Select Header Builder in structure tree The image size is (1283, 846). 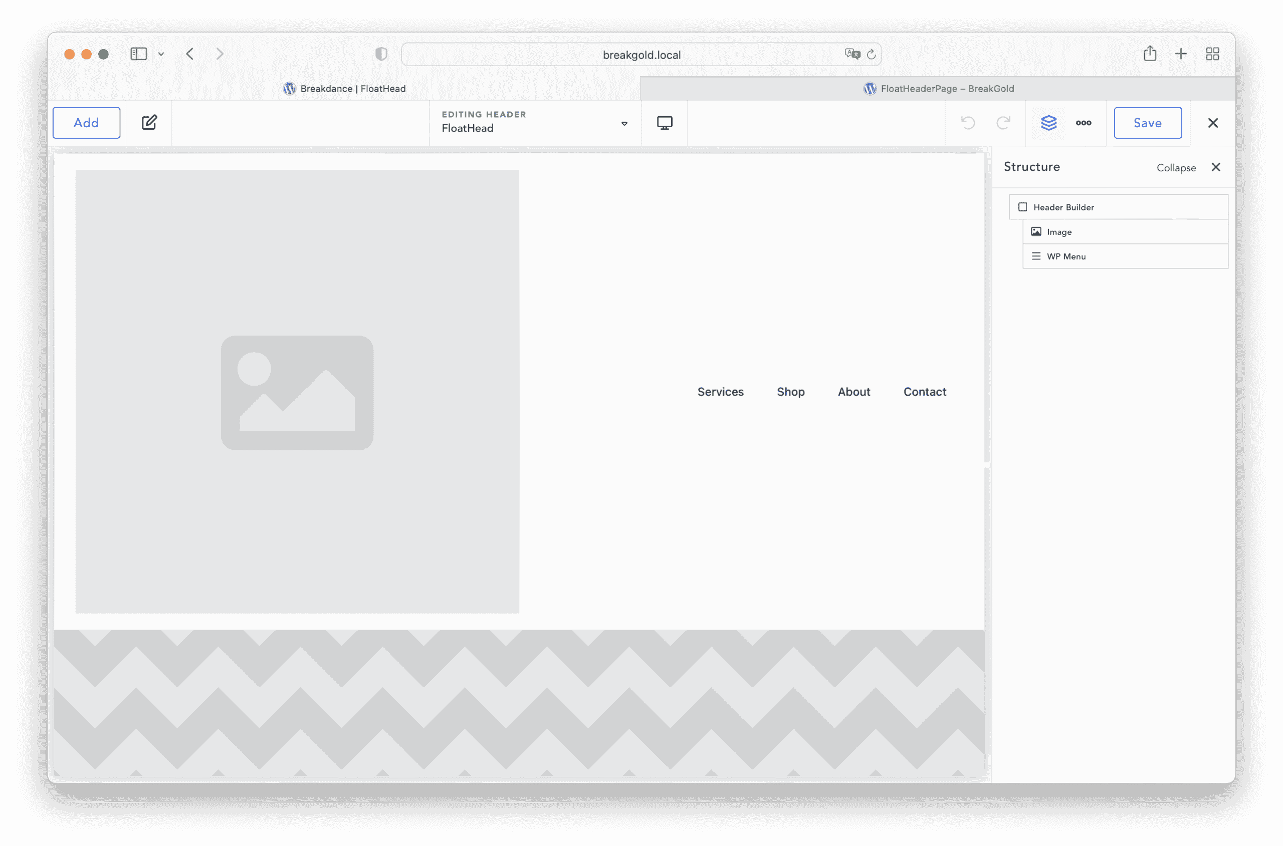[1063, 207]
